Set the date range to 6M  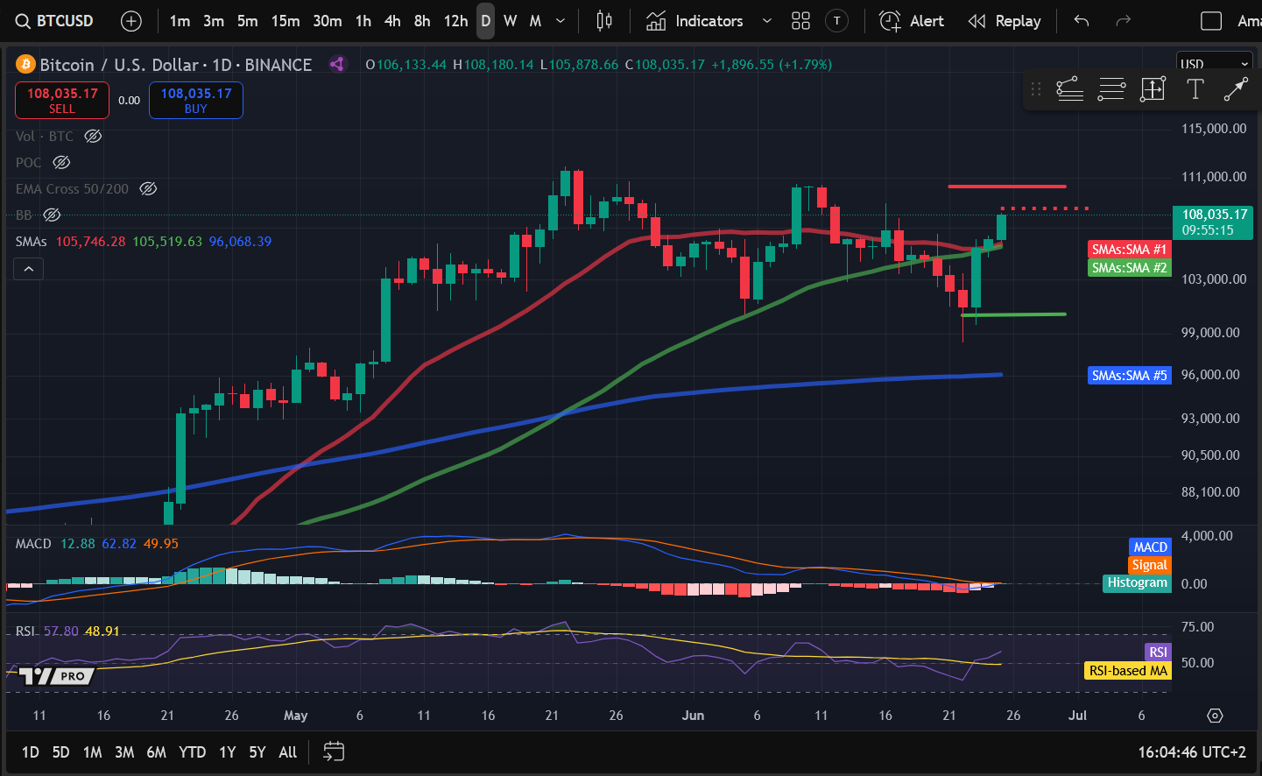tap(156, 752)
